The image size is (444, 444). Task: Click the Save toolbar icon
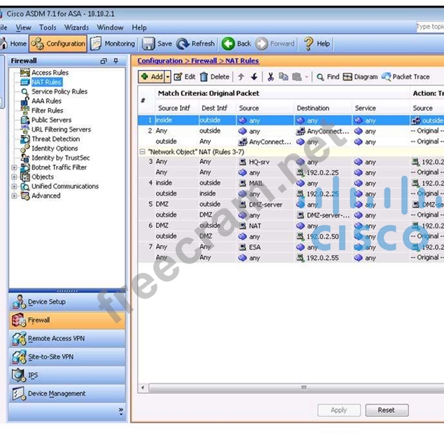[x=157, y=43]
